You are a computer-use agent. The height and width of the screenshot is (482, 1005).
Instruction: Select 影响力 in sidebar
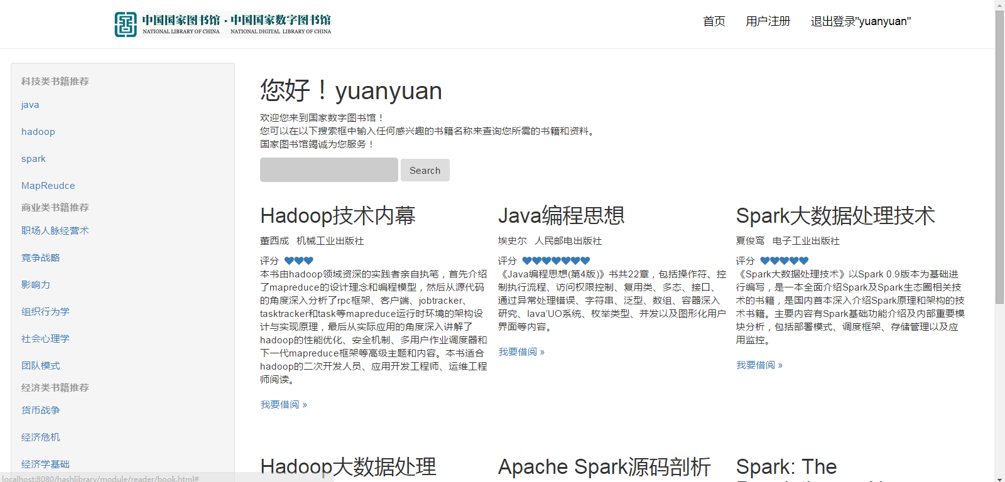(36, 285)
